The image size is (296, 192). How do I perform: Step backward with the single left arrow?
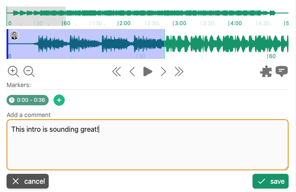coord(132,72)
